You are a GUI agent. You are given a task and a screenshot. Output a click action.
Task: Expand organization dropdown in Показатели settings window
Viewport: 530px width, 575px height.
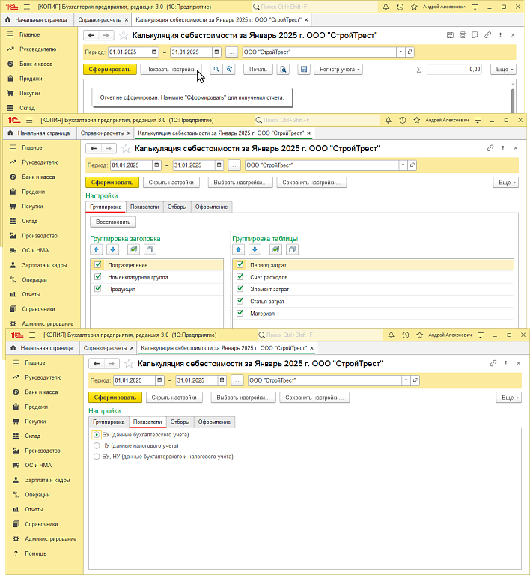tap(406, 380)
